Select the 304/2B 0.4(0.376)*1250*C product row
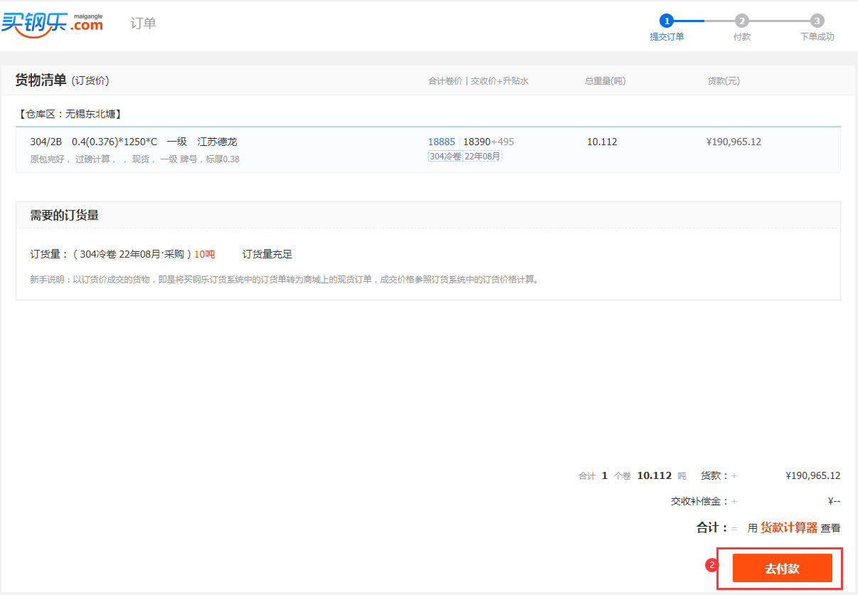The height and width of the screenshot is (595, 858). point(428,149)
